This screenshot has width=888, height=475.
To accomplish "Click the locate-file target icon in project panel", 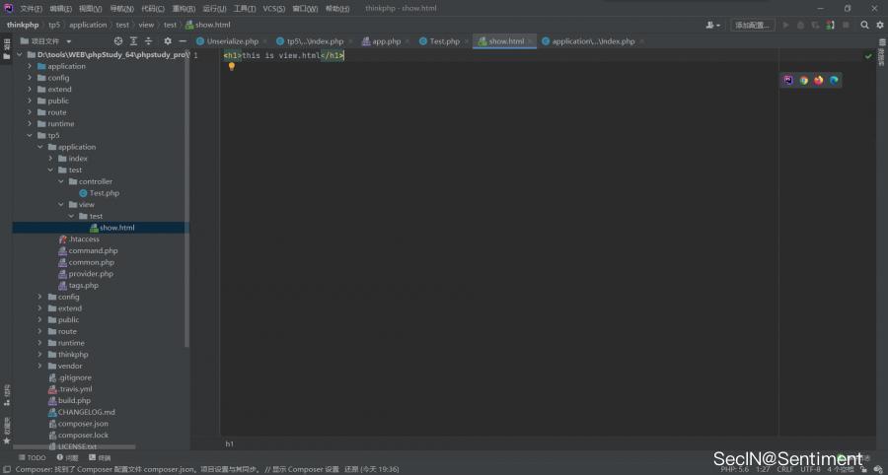I will (x=118, y=41).
